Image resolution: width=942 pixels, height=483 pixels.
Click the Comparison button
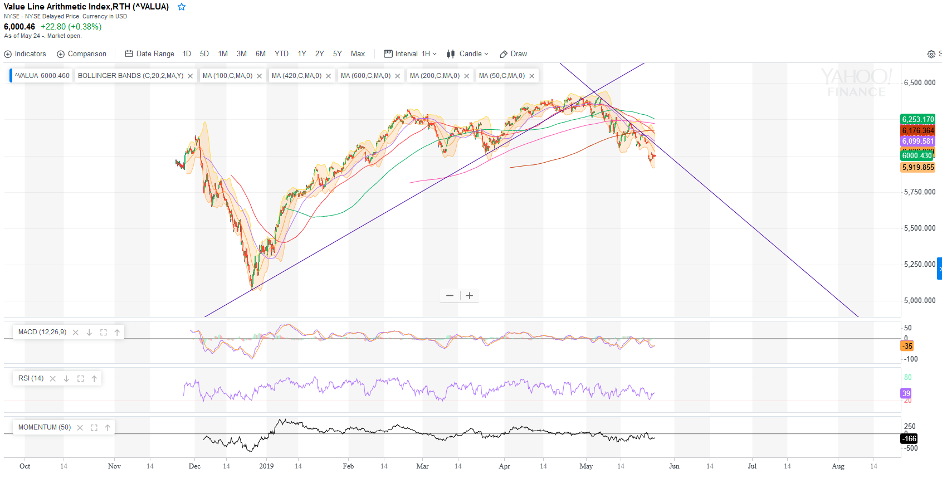pyautogui.click(x=82, y=54)
